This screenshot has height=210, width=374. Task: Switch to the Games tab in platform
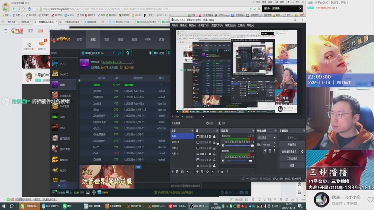[93, 40]
